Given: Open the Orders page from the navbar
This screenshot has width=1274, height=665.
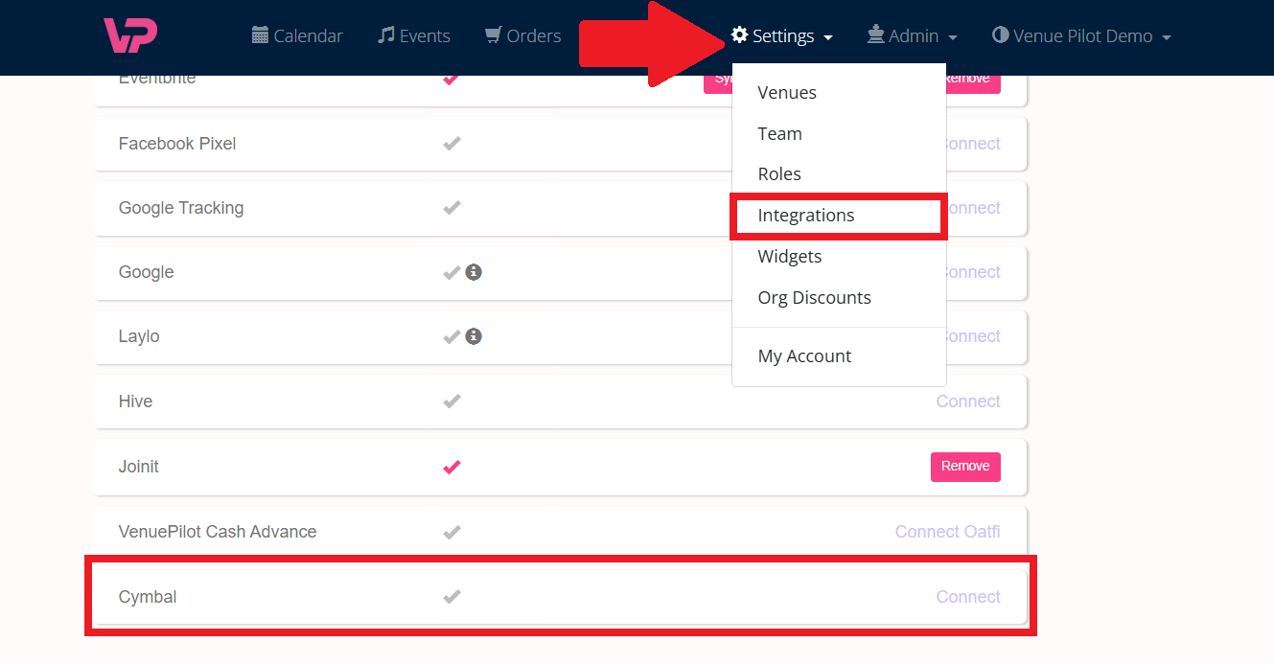Looking at the screenshot, I should point(522,35).
